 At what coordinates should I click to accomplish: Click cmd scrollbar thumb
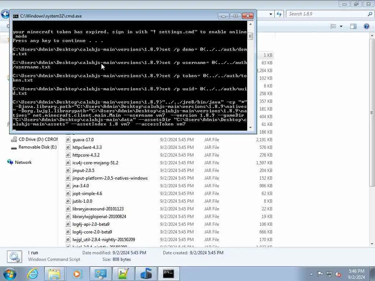click(x=250, y=36)
